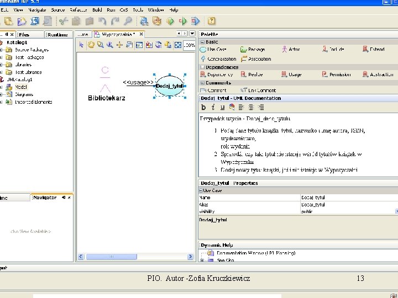Open the View menu

point(18,10)
